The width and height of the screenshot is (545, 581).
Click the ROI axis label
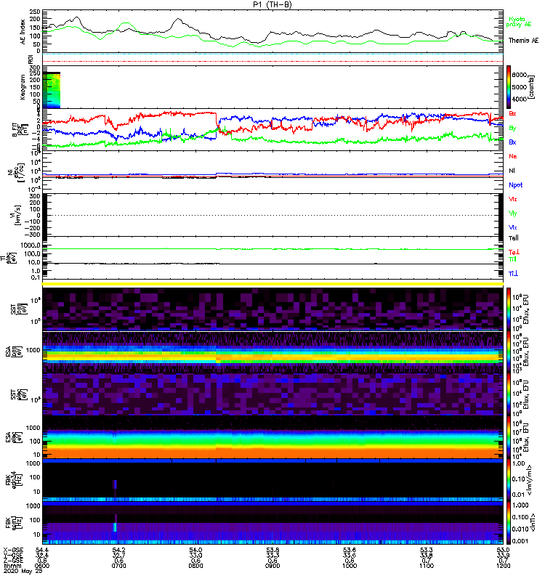(x=31, y=59)
